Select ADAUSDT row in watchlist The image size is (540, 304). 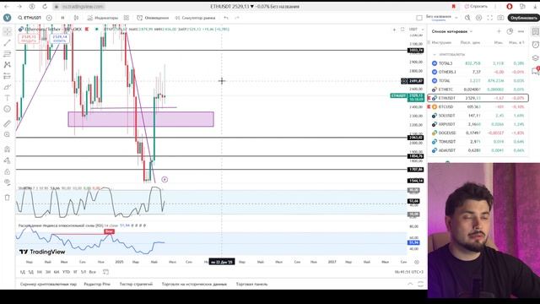pos(478,150)
